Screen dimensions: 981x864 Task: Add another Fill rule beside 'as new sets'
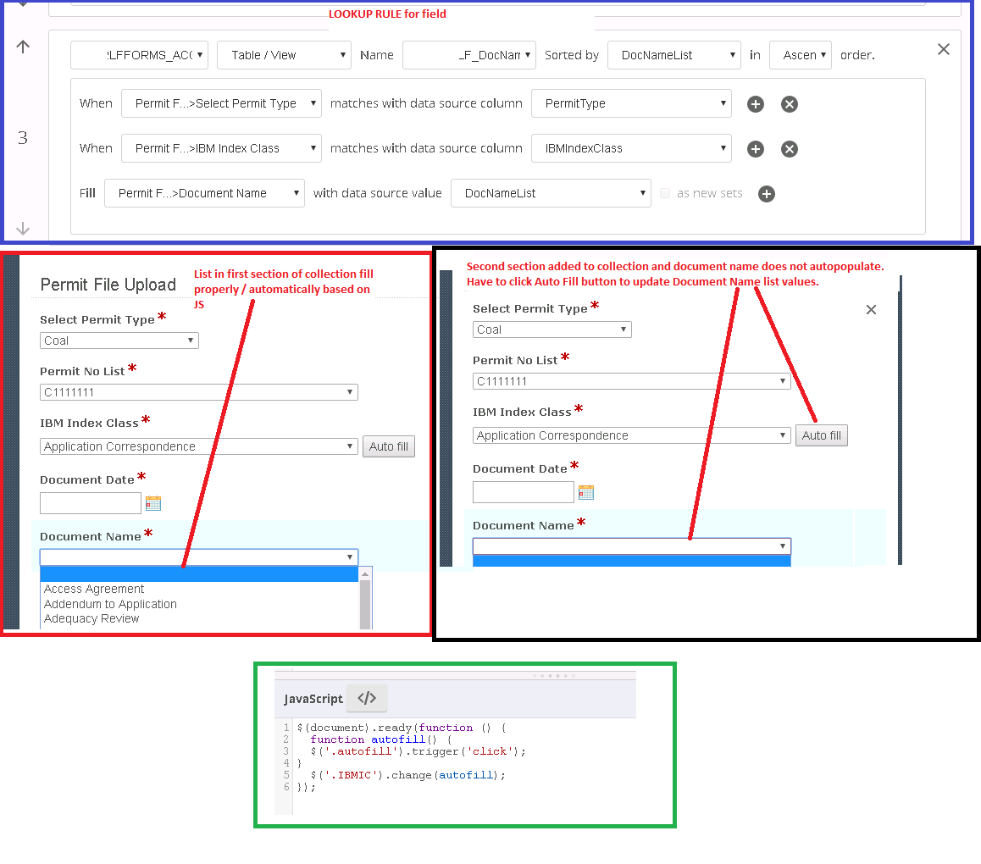click(x=767, y=194)
